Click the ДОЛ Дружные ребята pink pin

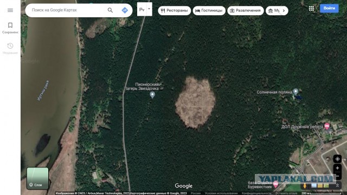tap(327, 126)
